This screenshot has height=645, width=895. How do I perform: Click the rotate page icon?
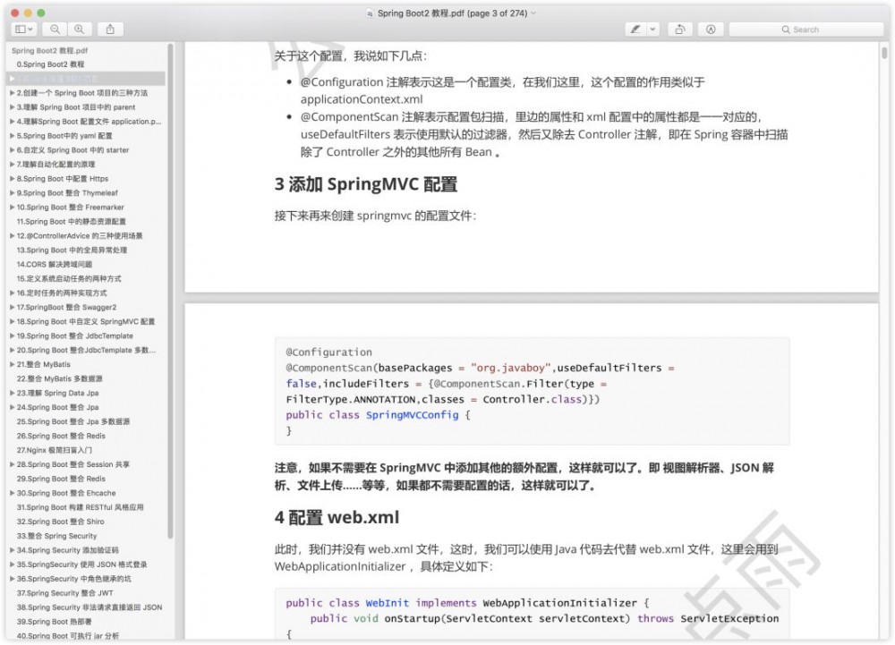click(x=679, y=29)
